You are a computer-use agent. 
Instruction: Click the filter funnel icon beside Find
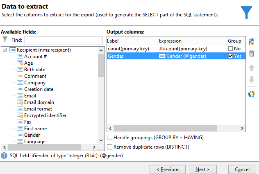[5, 40]
